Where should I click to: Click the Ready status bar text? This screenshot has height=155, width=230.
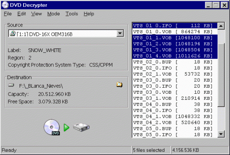click(x=9, y=150)
